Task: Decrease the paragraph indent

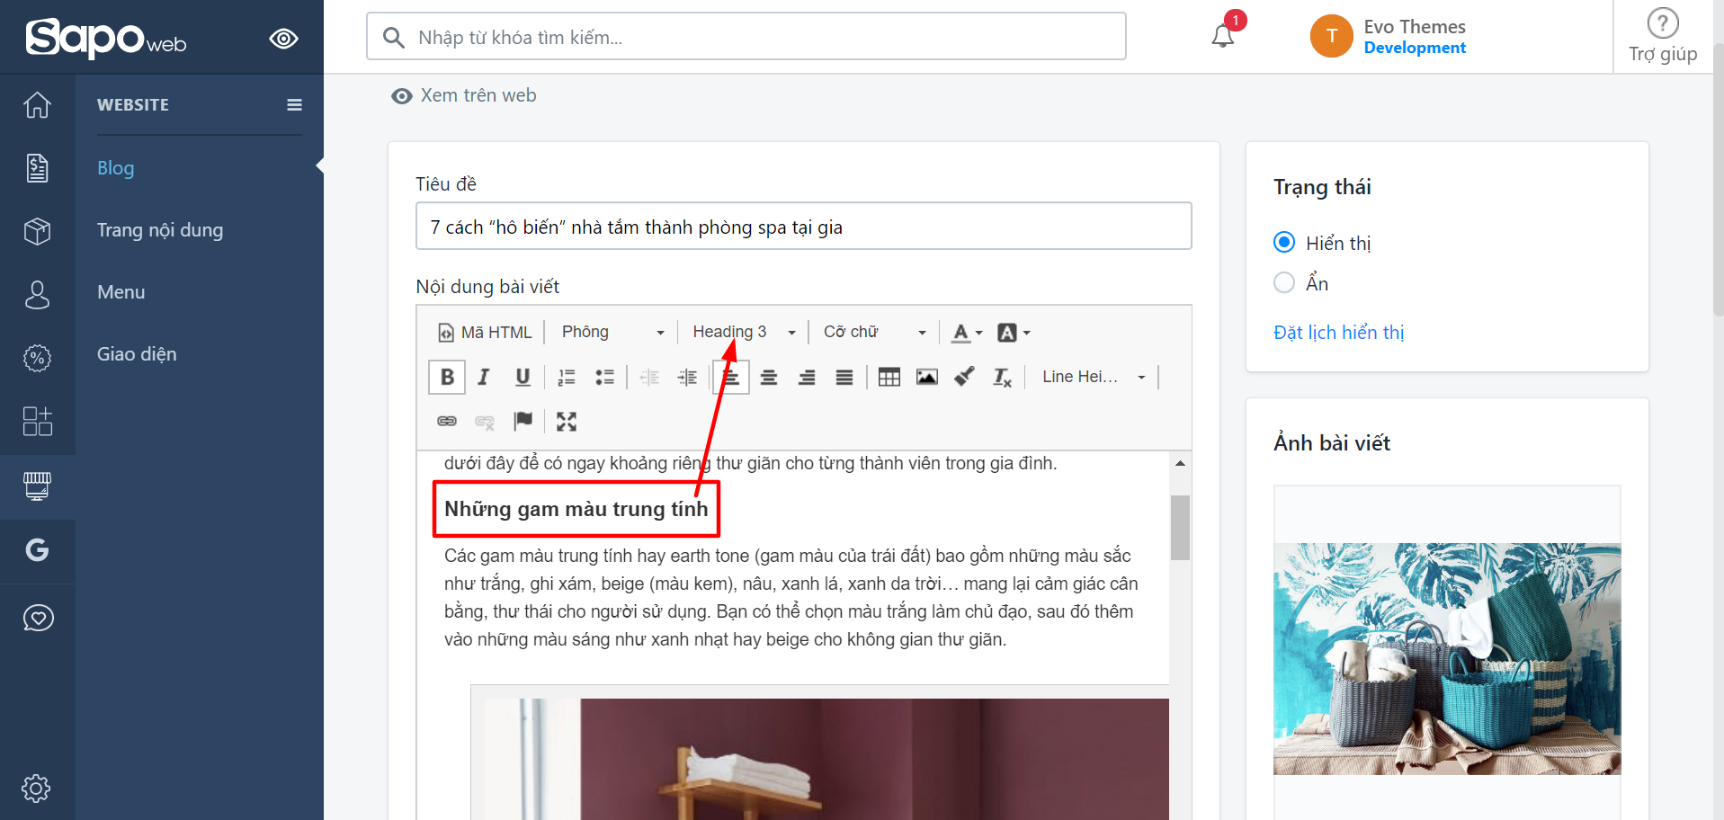Action: (649, 377)
